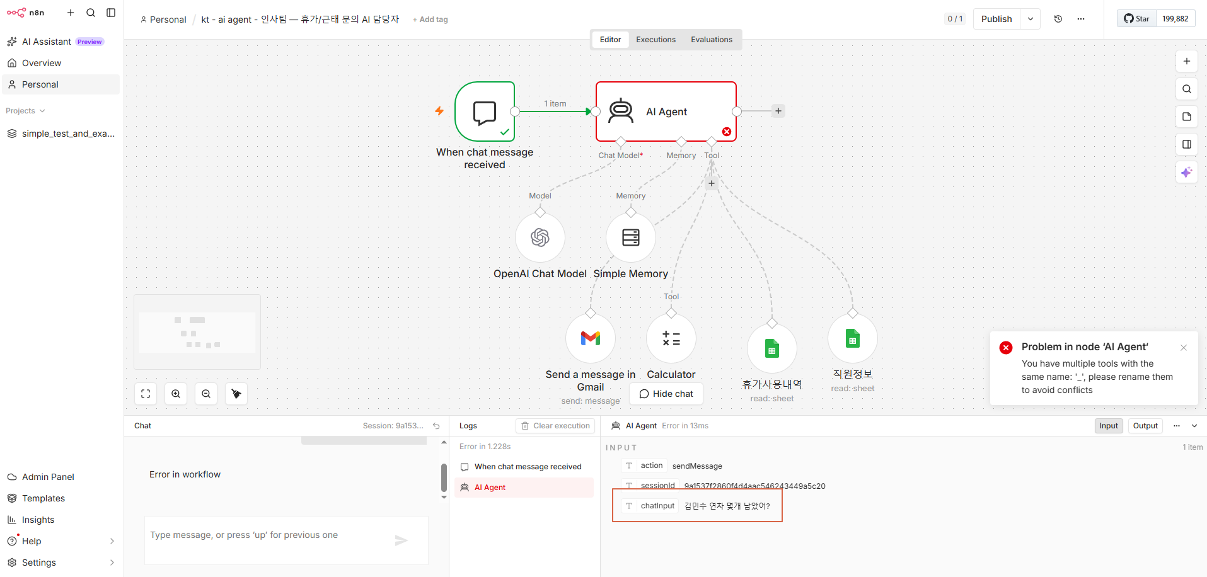Open the sidebar search icon

pyautogui.click(x=91, y=13)
